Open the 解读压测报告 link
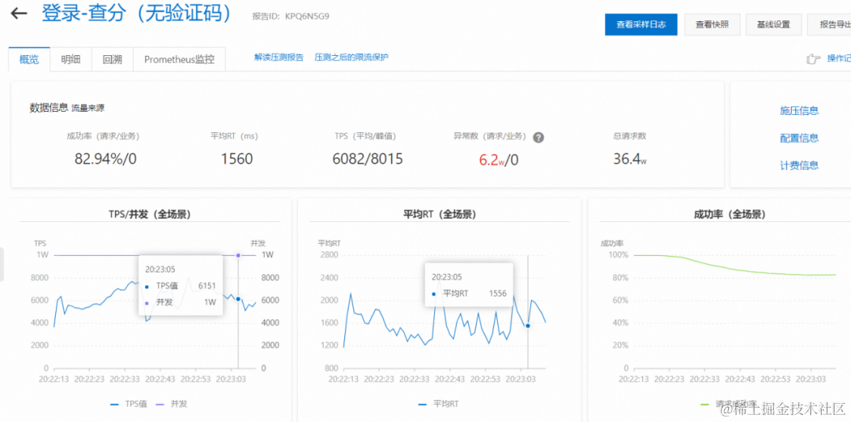This screenshot has width=851, height=422. 279,57
